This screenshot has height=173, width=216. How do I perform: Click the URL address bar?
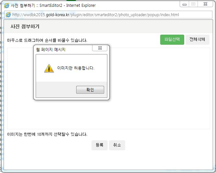tap(108, 15)
